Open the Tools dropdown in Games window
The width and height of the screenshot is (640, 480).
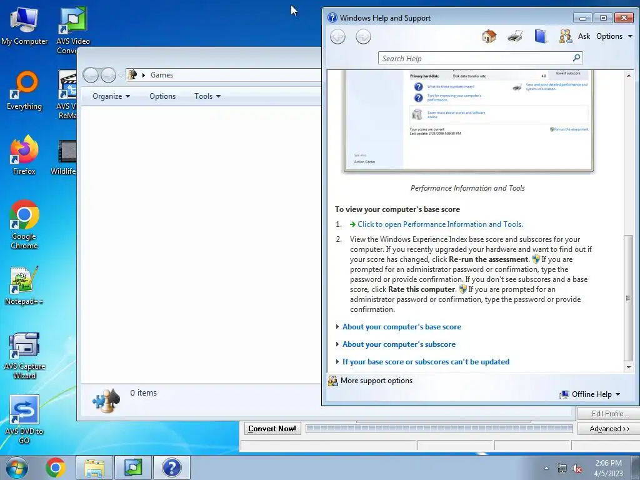207,96
